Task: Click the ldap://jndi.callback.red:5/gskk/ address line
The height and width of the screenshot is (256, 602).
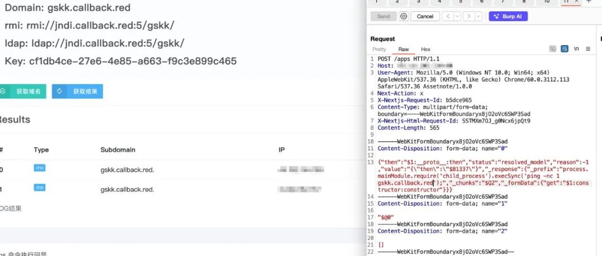Action: point(94,43)
